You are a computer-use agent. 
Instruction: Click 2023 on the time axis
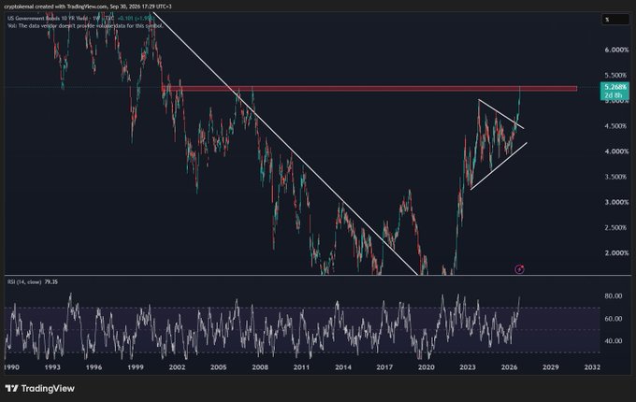468,367
